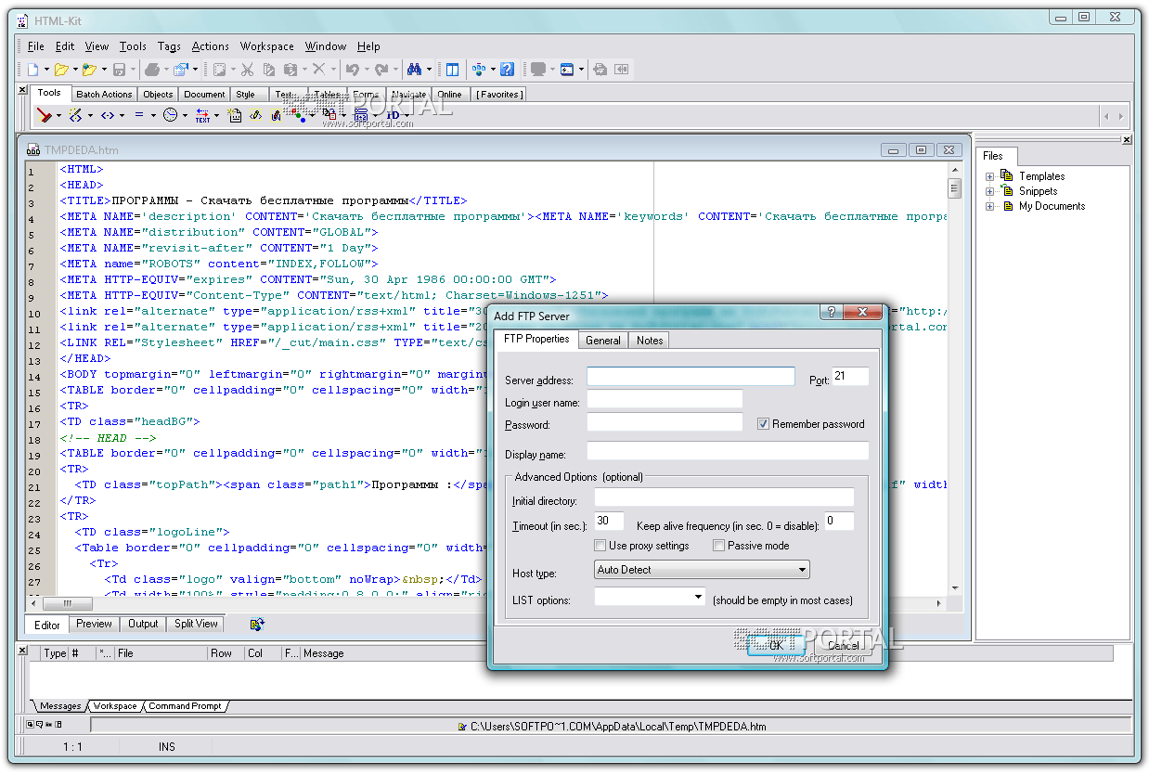Click the dialog's question mark help button

pyautogui.click(x=833, y=312)
